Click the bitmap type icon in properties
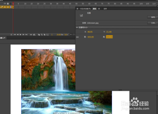Screen dimensions: 158x114 pyautogui.click(x=81, y=15)
